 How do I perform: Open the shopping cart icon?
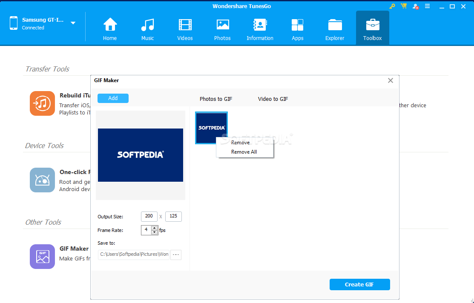(404, 6)
